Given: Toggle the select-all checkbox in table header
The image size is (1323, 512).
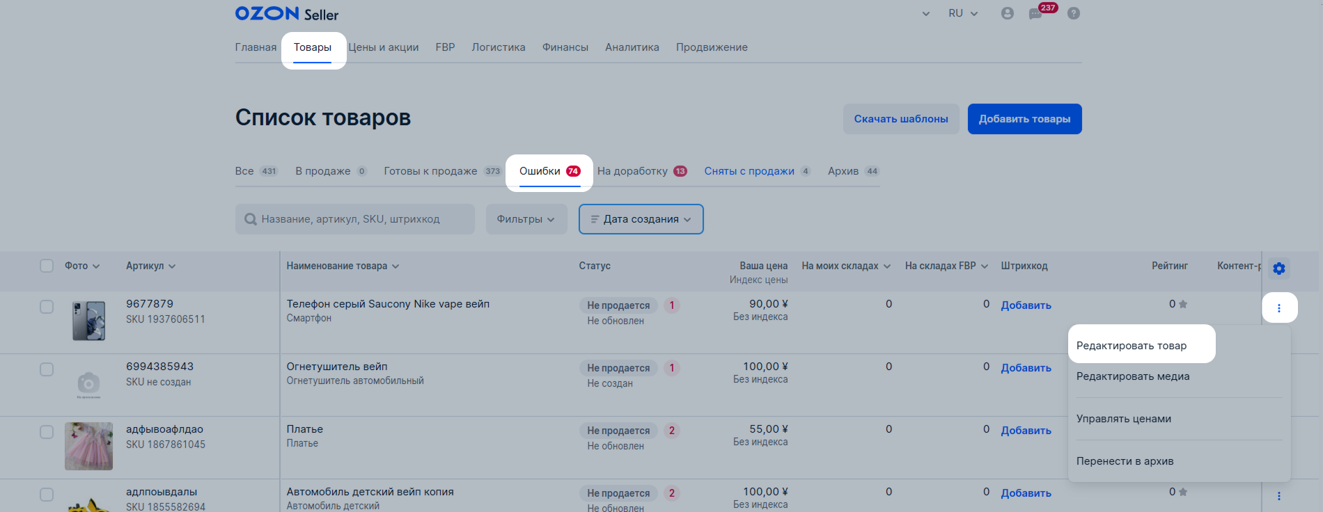Looking at the screenshot, I should [x=47, y=266].
